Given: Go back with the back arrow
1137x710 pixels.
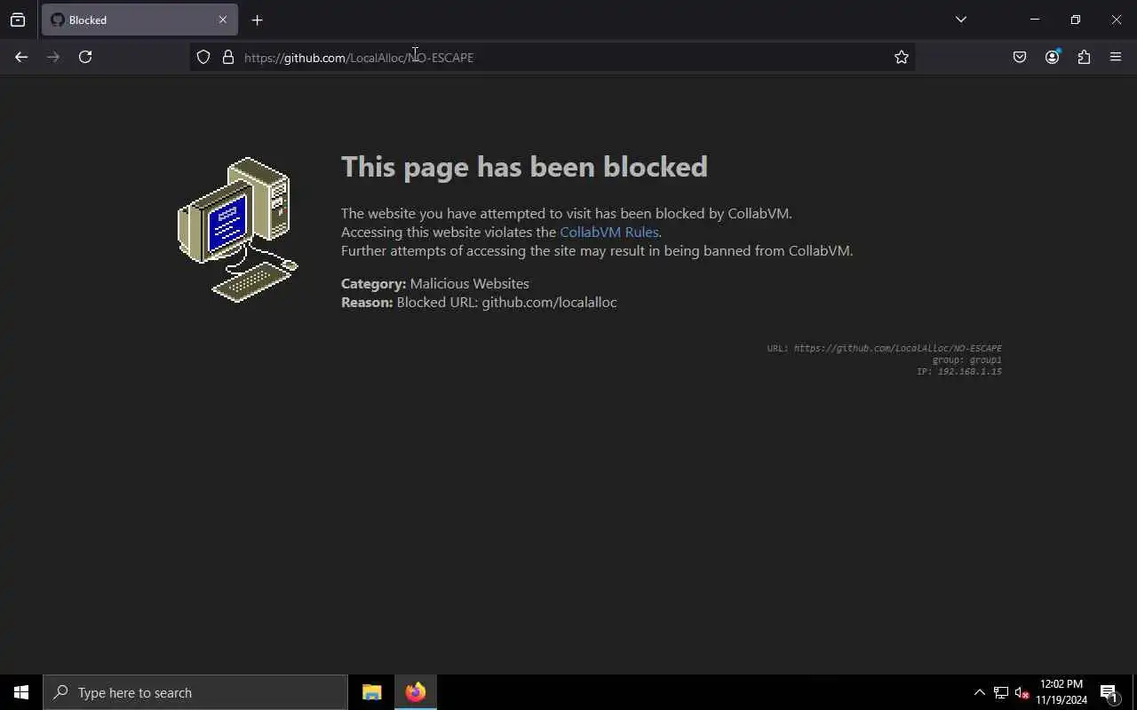Looking at the screenshot, I should (21, 57).
